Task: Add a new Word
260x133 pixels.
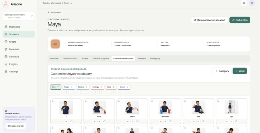Action: pyautogui.click(x=240, y=71)
